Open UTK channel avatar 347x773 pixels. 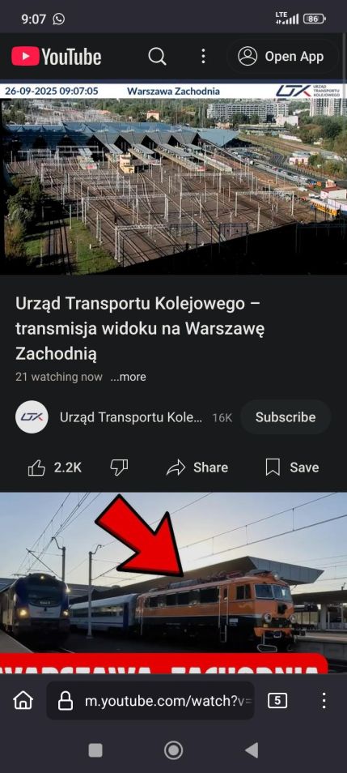click(x=32, y=417)
